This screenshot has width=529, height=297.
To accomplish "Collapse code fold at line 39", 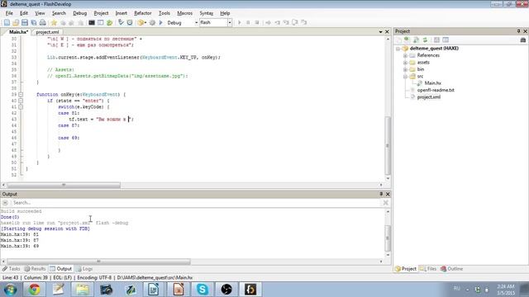I will tap(21, 95).
